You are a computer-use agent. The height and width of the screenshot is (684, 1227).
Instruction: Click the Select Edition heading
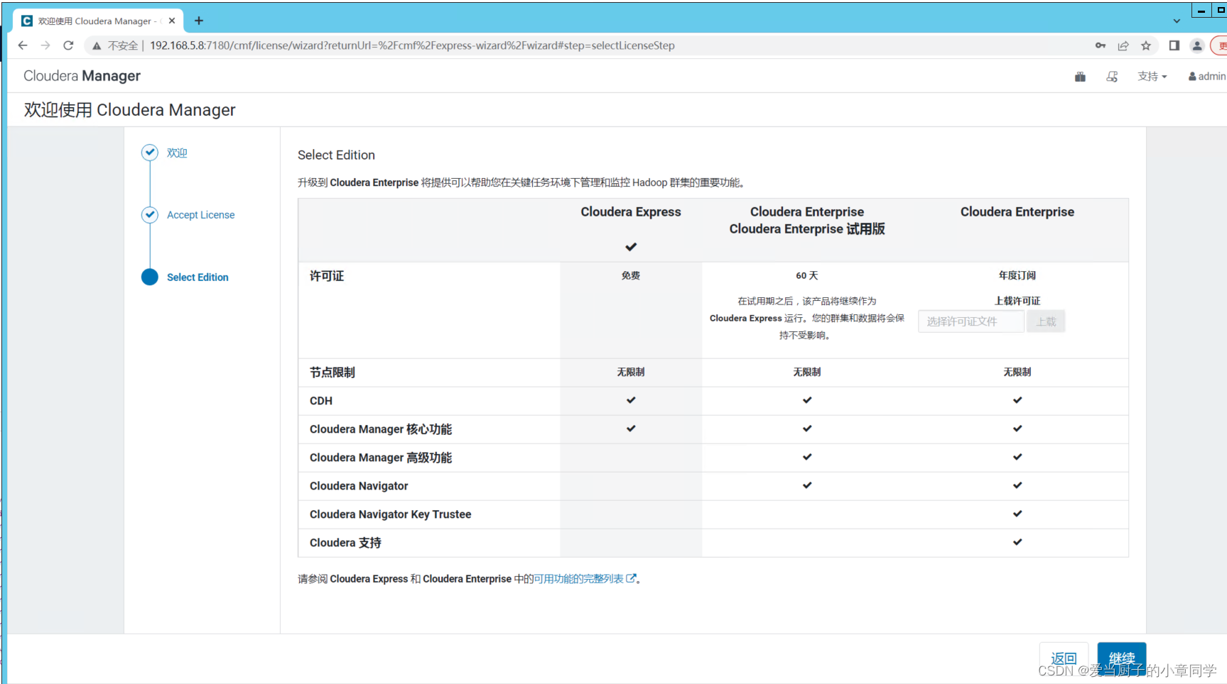pos(336,155)
